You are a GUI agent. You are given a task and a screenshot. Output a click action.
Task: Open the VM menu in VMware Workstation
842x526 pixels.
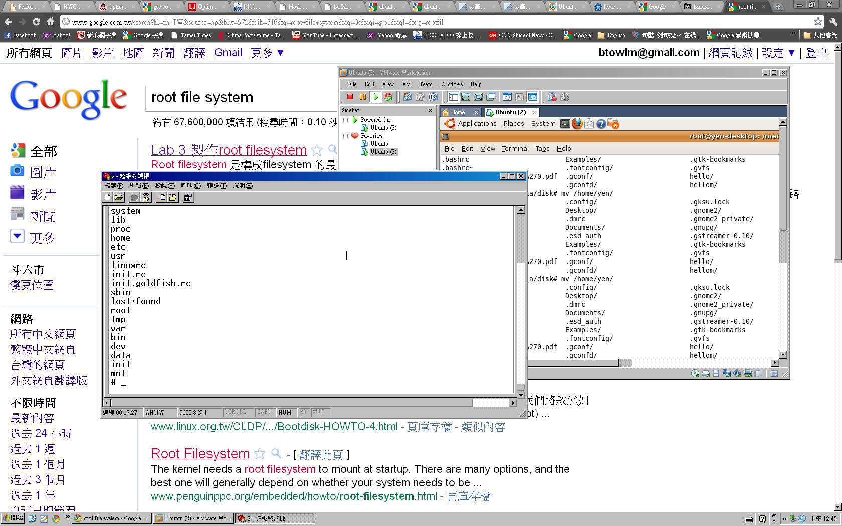pyautogui.click(x=406, y=84)
